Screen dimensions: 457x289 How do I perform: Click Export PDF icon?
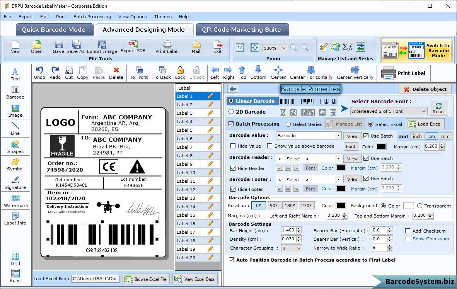pos(133,47)
